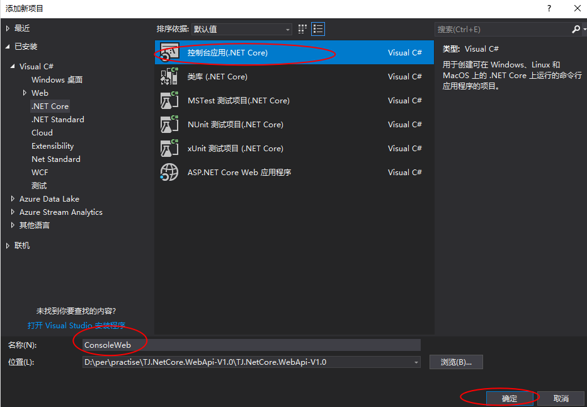Screen dimensions: 587x407
Task: Click the xUnit 测试项目 template icon
Action: pos(169,148)
